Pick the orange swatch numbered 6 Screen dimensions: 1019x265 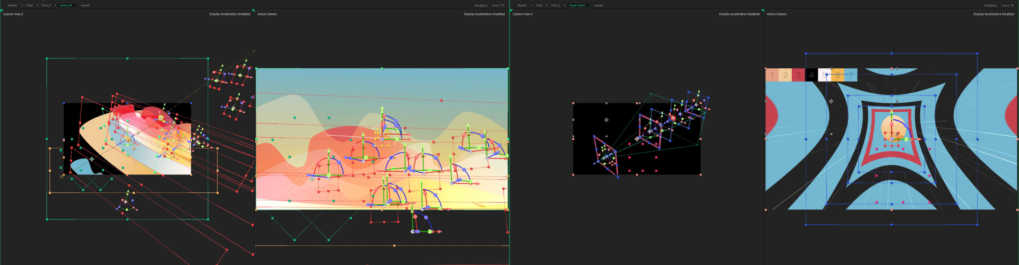point(837,75)
